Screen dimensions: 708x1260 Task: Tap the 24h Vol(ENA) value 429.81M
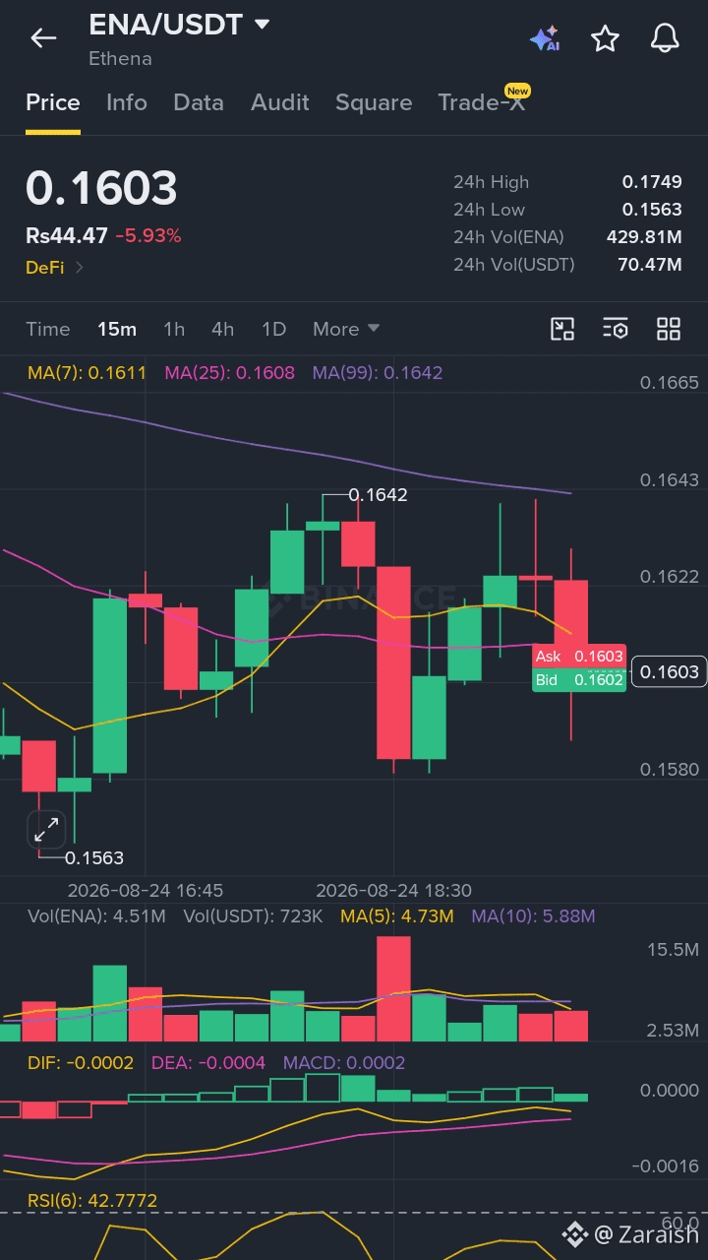pyautogui.click(x=644, y=237)
